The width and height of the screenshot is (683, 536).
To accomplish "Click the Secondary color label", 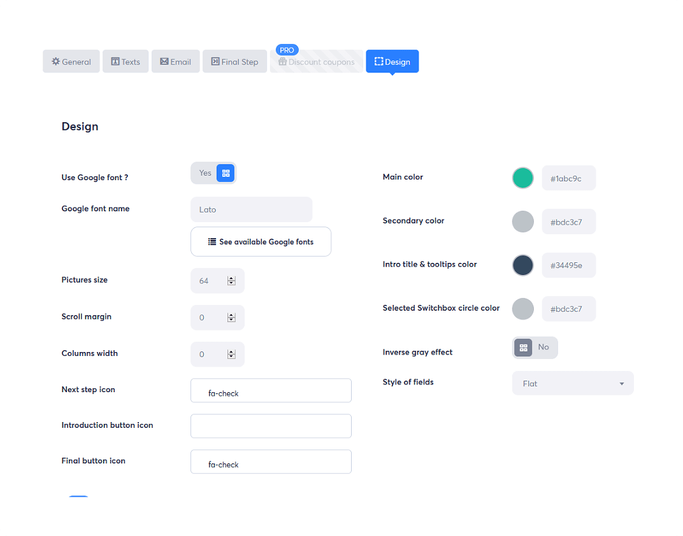I will [413, 221].
